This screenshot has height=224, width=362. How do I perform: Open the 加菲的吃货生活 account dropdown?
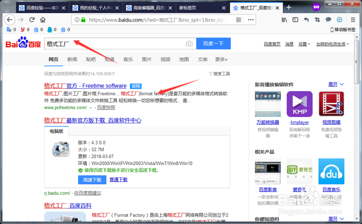[332, 44]
